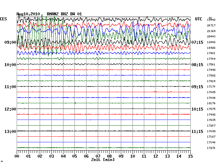Click the DC value "17401"
Viewport: 217px width, 165px height.
[x=211, y=53]
